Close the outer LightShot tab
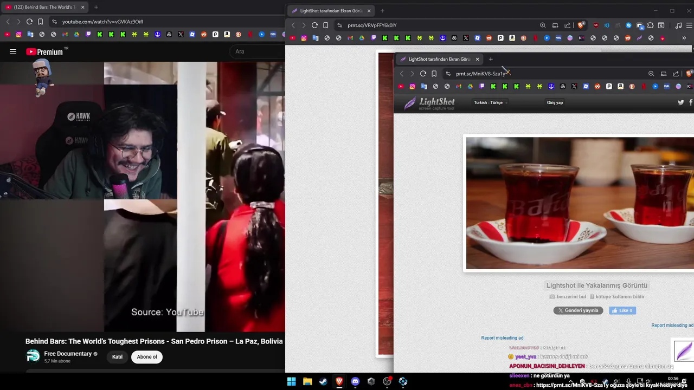This screenshot has width=694, height=390. pyautogui.click(x=369, y=11)
